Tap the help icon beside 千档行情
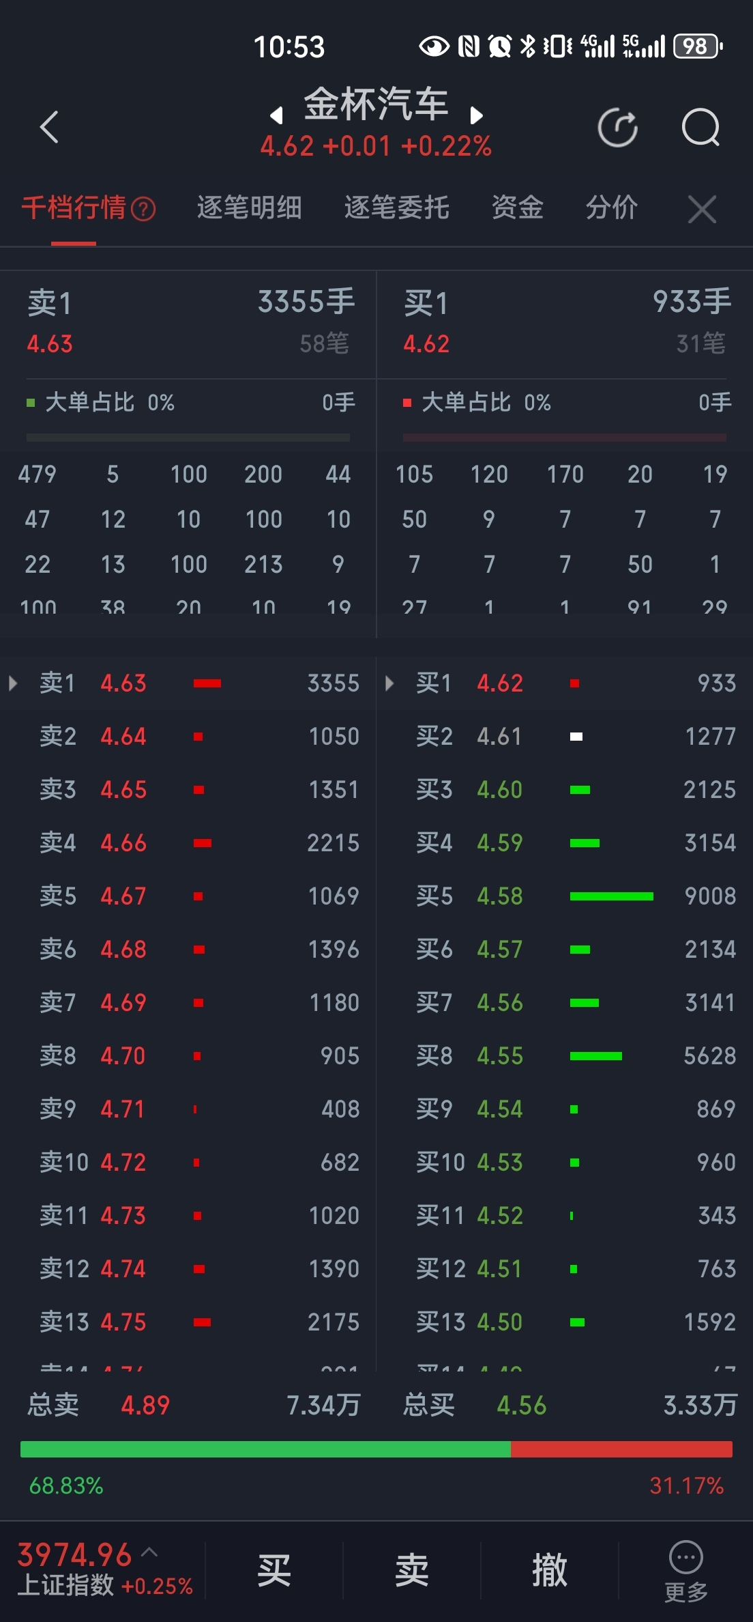The height and width of the screenshot is (1622, 753). coord(143,209)
